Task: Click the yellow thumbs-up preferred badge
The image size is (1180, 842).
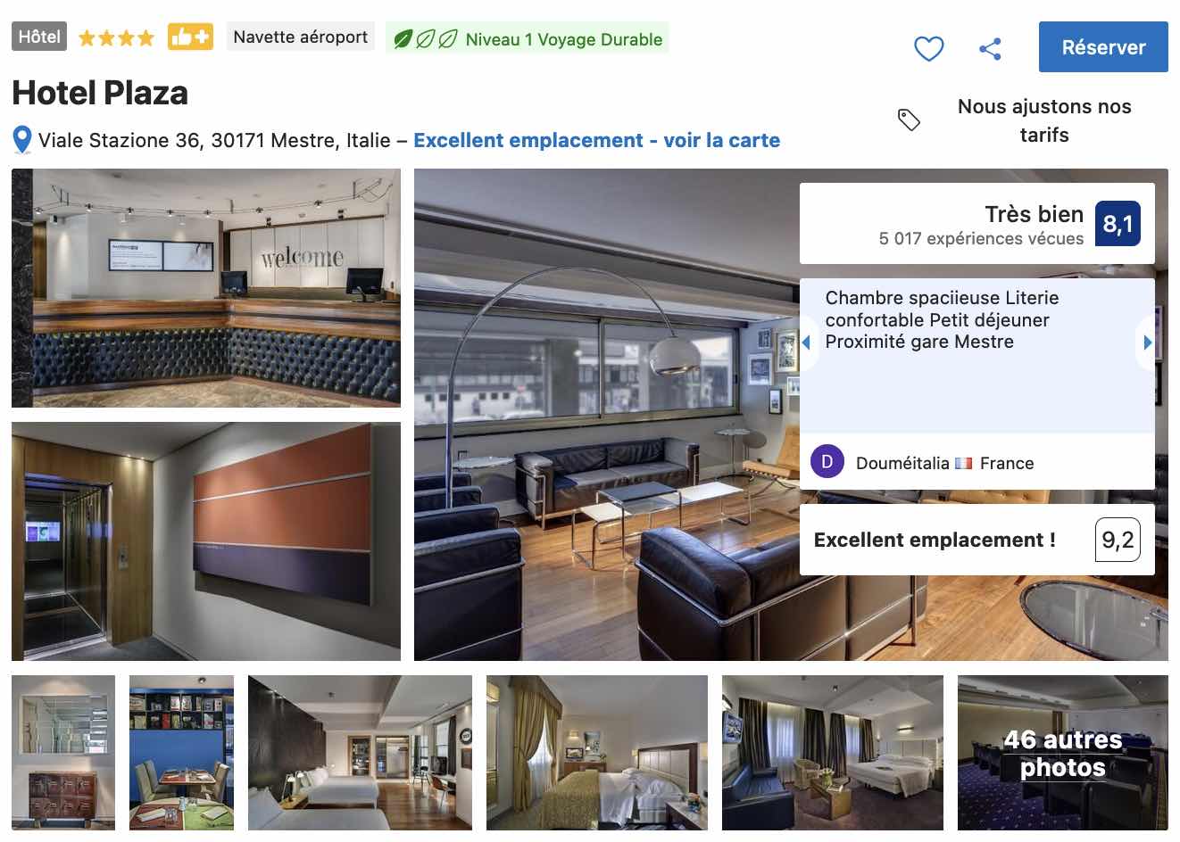Action: point(190,37)
